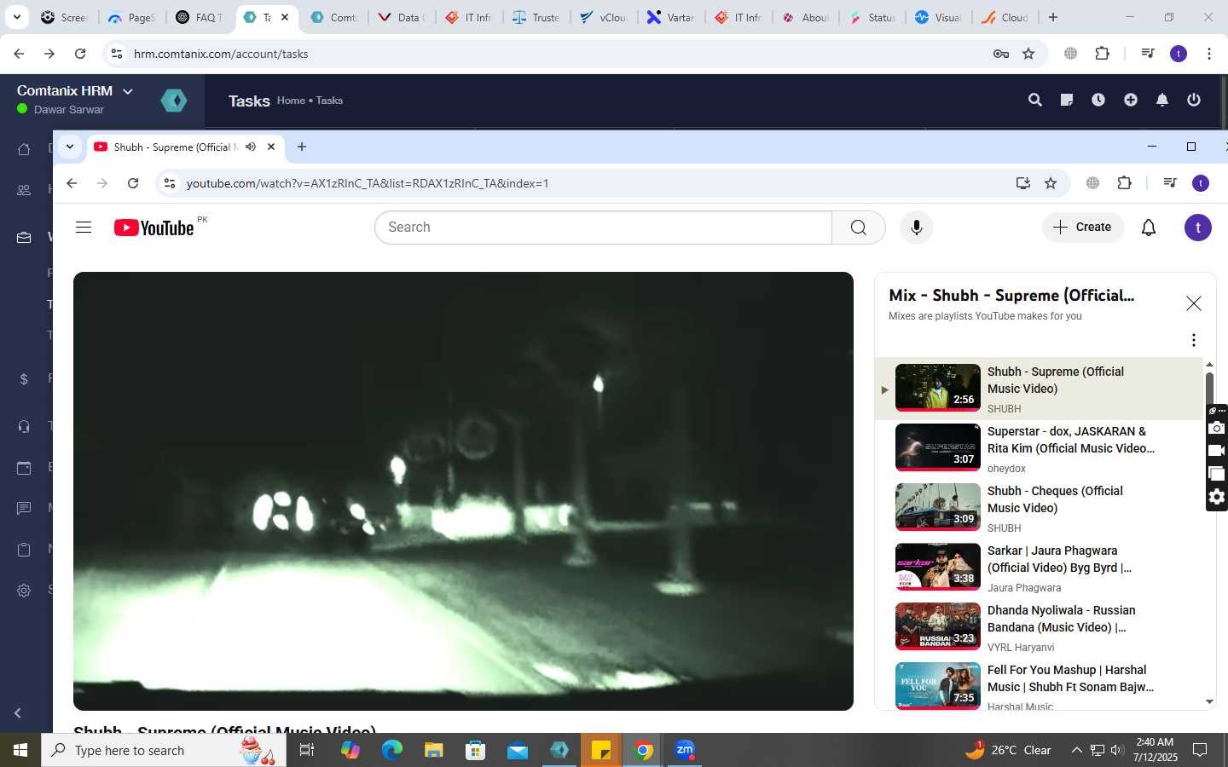Screen dimensions: 1228x767
Task: Open the calendar icon in HRM sidebar
Action: (x=24, y=468)
